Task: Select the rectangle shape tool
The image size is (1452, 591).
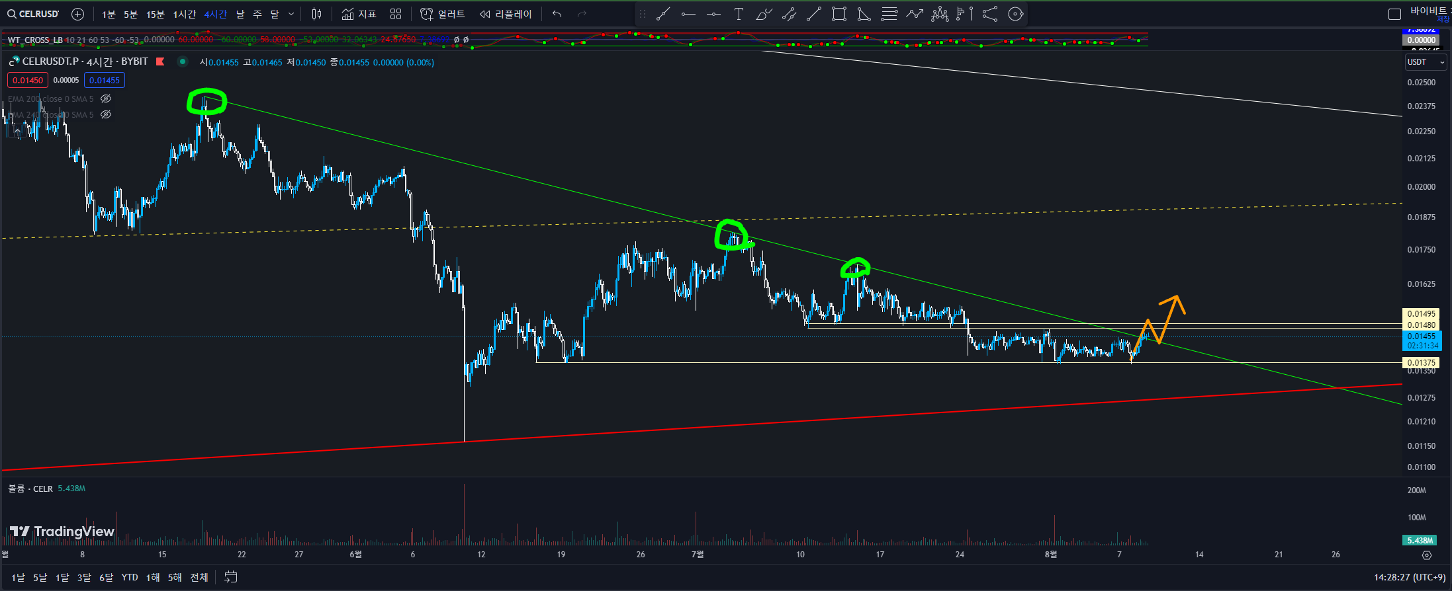Action: coord(839,14)
